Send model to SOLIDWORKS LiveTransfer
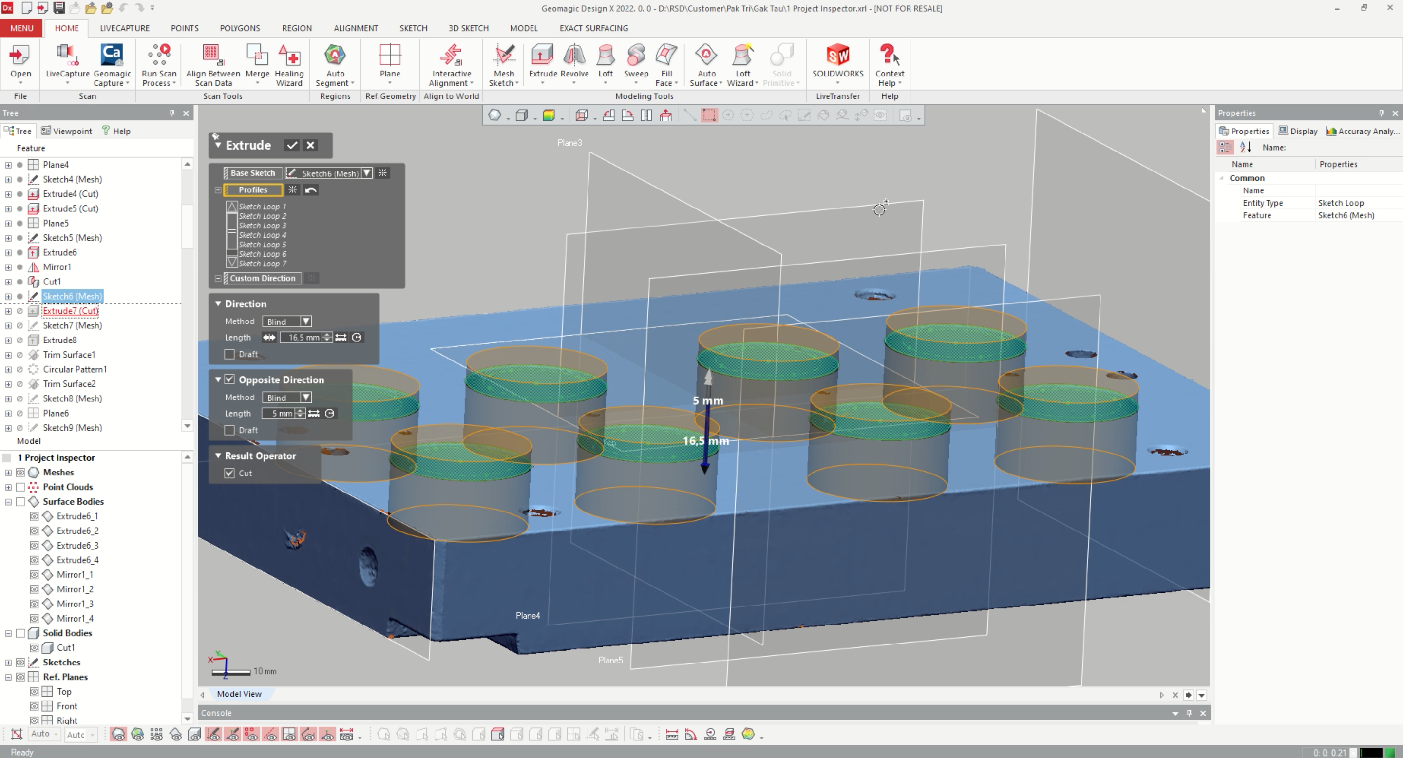This screenshot has height=758, width=1403. pos(838,64)
